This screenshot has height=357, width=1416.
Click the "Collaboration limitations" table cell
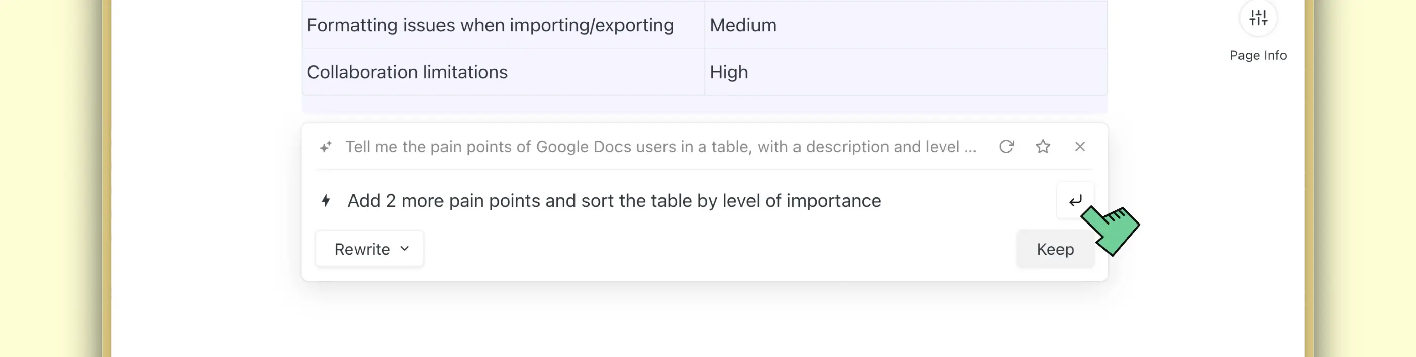(x=407, y=72)
